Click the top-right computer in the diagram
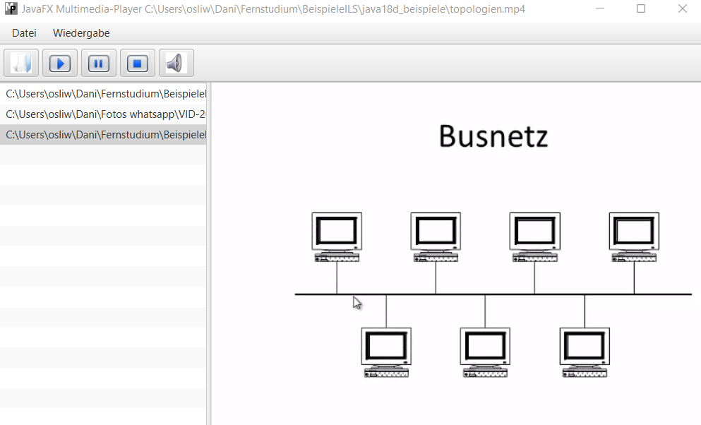The image size is (701, 425). point(634,237)
